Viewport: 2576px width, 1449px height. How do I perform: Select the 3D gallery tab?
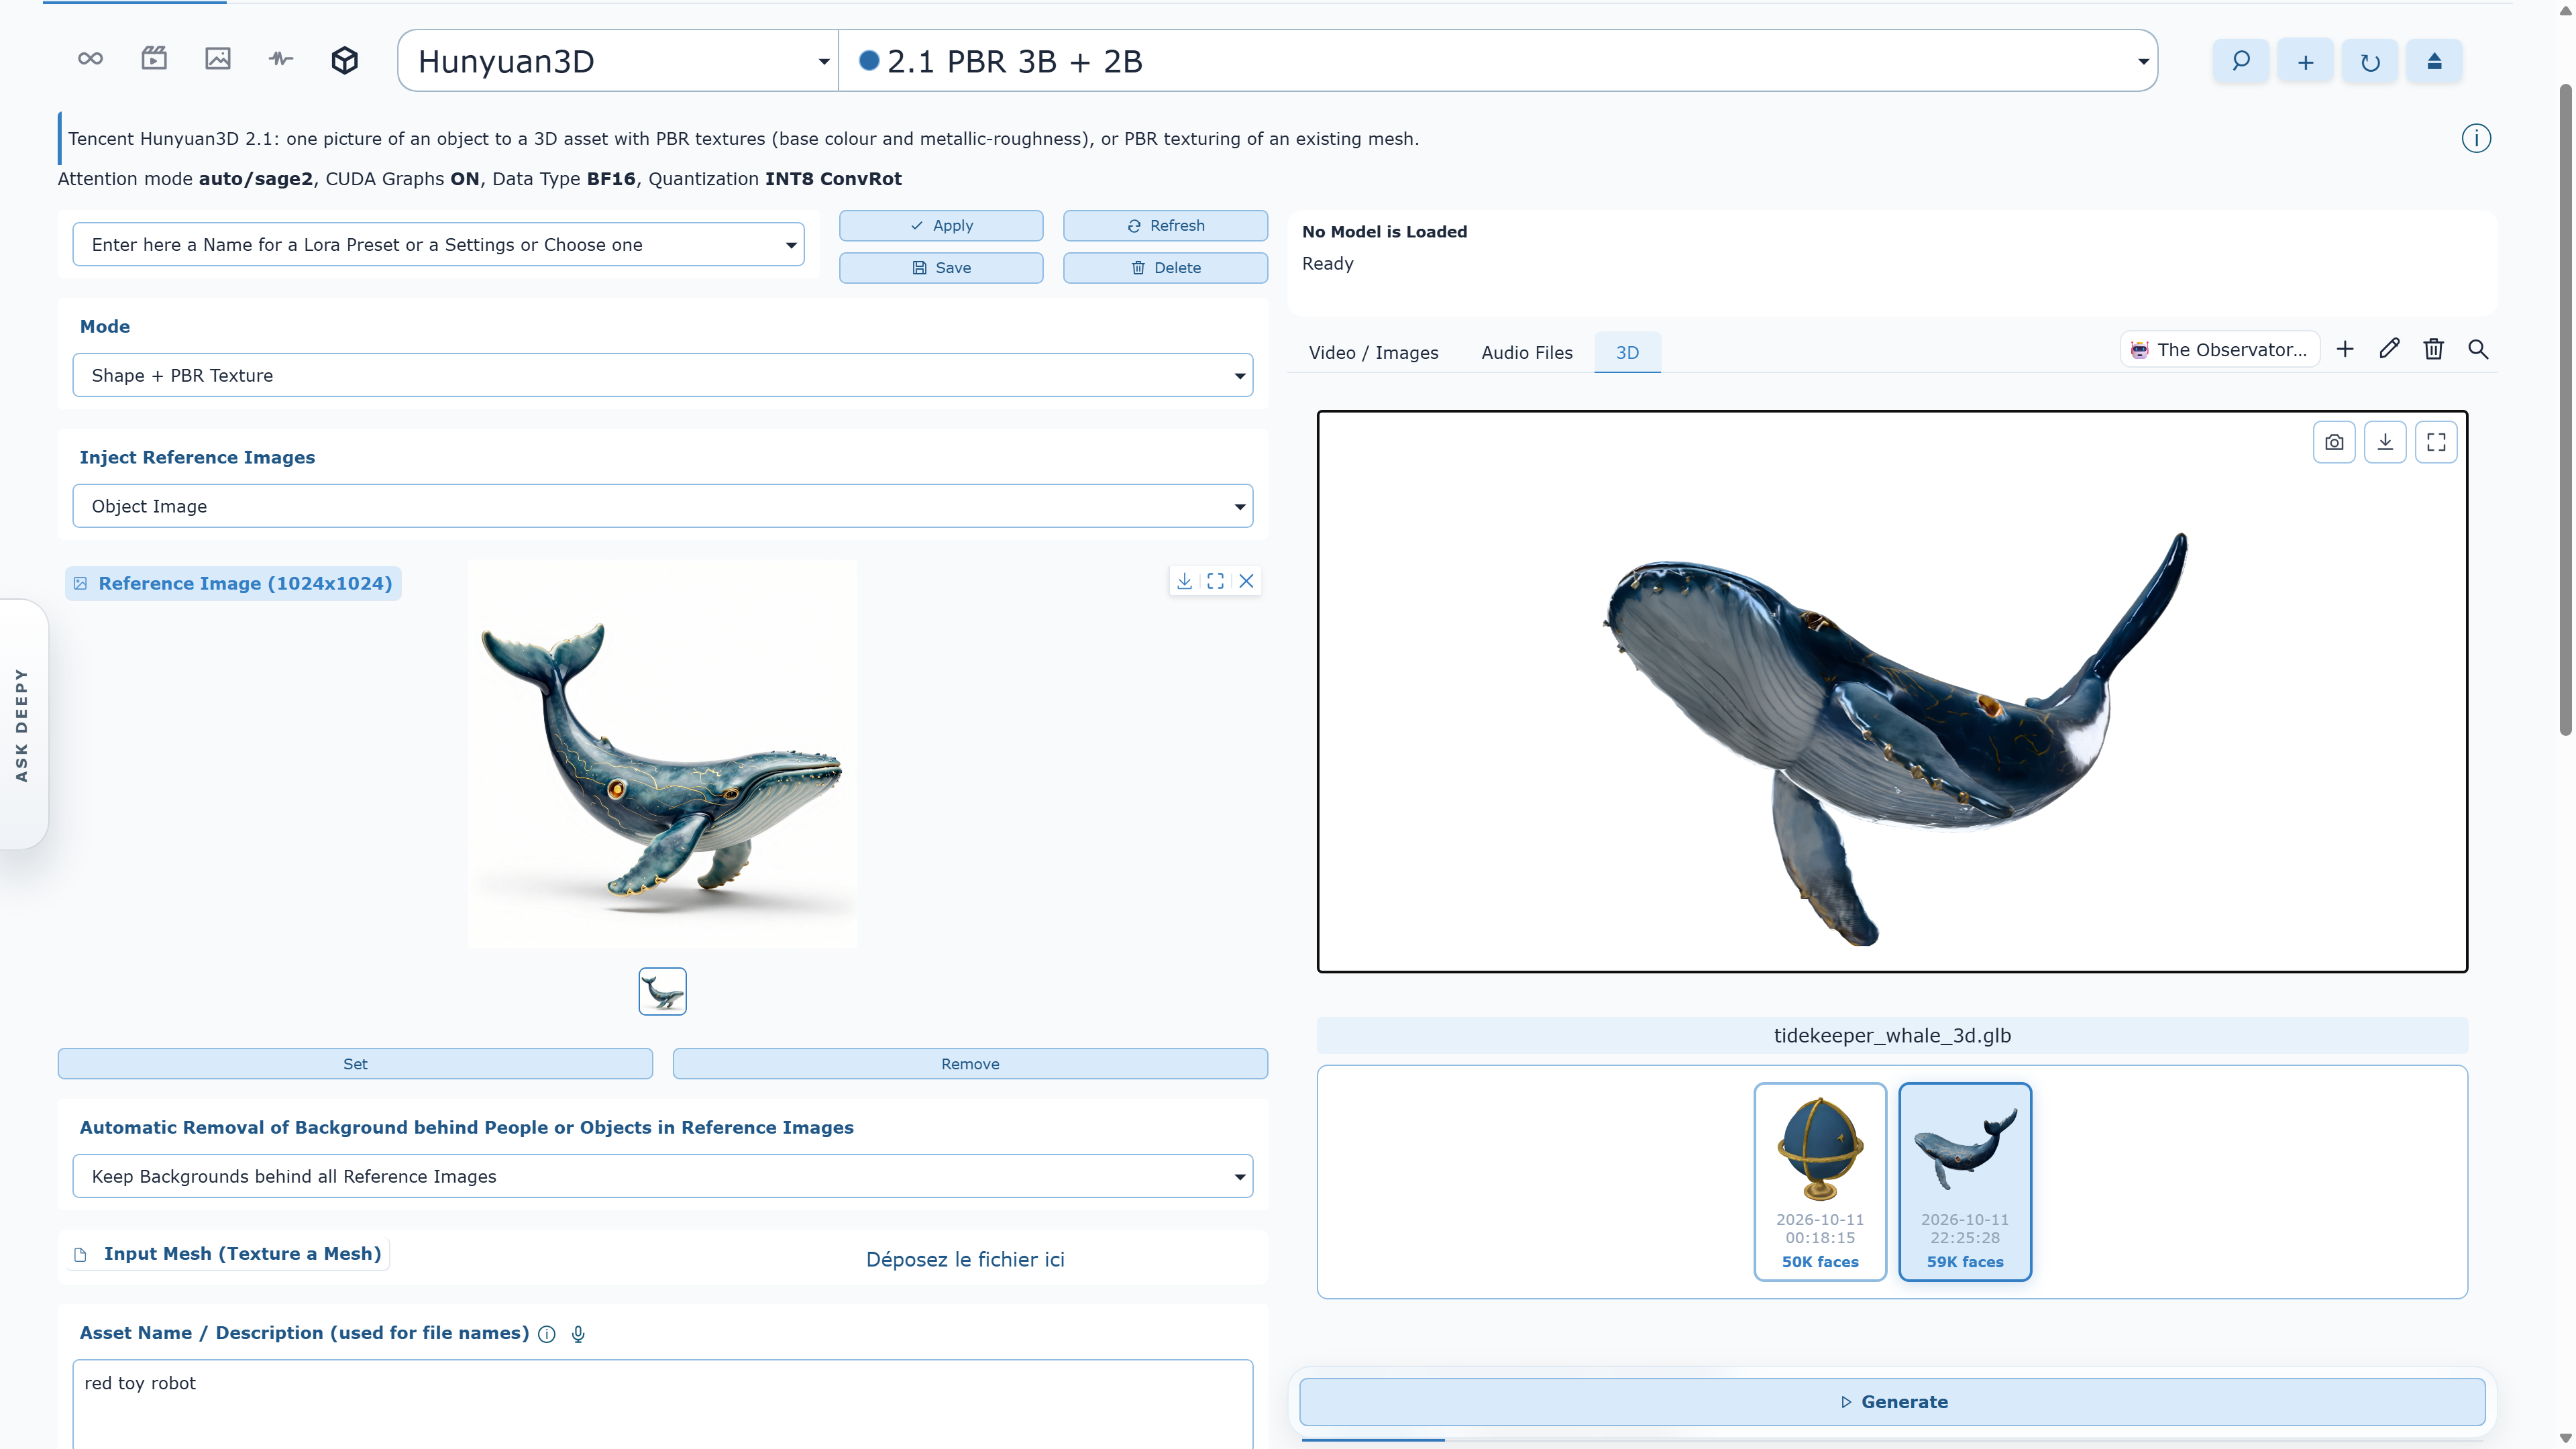[x=1627, y=352]
